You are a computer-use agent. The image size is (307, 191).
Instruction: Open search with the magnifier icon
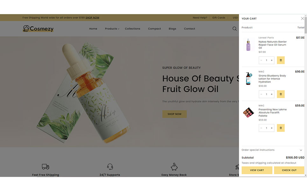[x=234, y=29]
